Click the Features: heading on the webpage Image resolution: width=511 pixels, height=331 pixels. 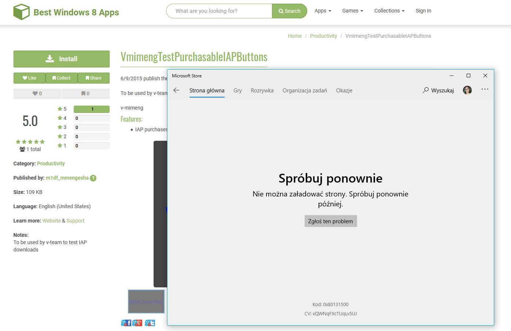click(x=132, y=119)
